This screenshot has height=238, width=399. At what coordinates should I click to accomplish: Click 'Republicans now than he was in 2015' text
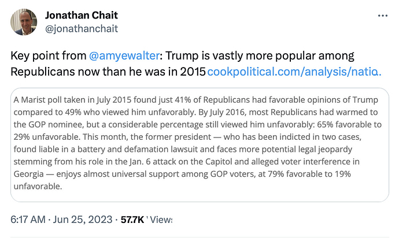tap(108, 73)
